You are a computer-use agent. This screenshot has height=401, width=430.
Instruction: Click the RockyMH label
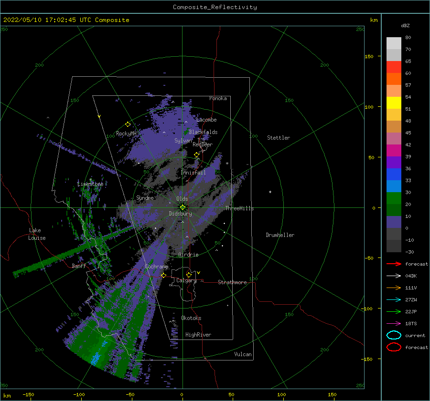126,134
